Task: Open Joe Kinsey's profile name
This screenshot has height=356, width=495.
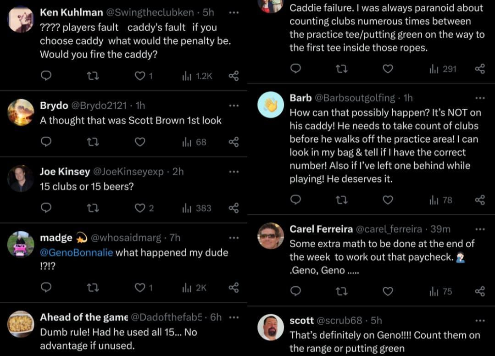Action: [x=65, y=172]
